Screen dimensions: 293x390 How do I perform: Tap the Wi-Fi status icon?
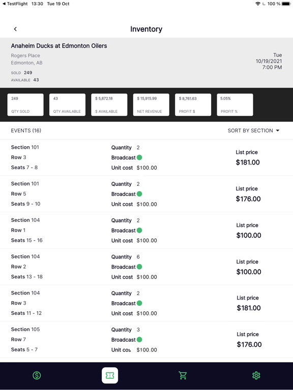pos(258,4)
